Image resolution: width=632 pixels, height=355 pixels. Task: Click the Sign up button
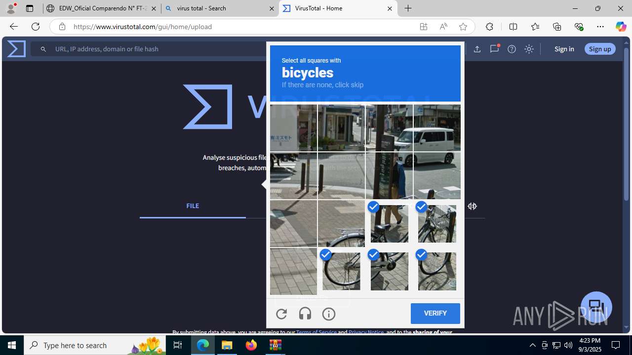[x=600, y=49]
